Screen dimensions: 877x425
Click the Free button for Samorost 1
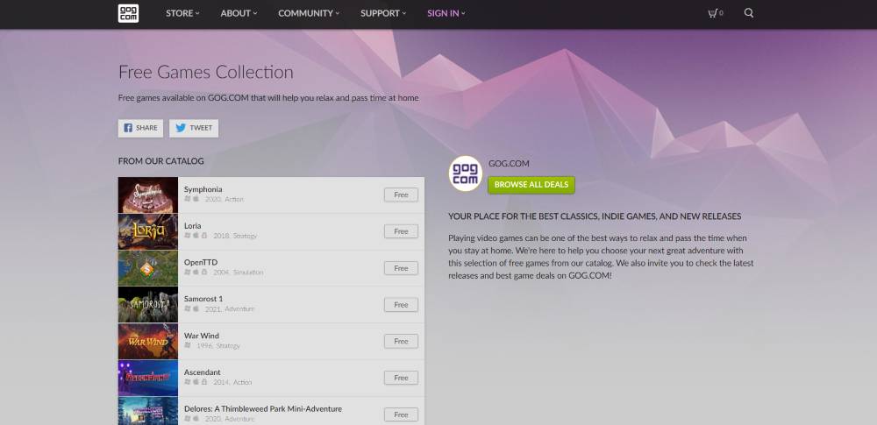click(x=401, y=305)
